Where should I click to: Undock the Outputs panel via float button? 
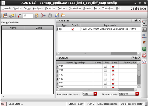point(136,58)
